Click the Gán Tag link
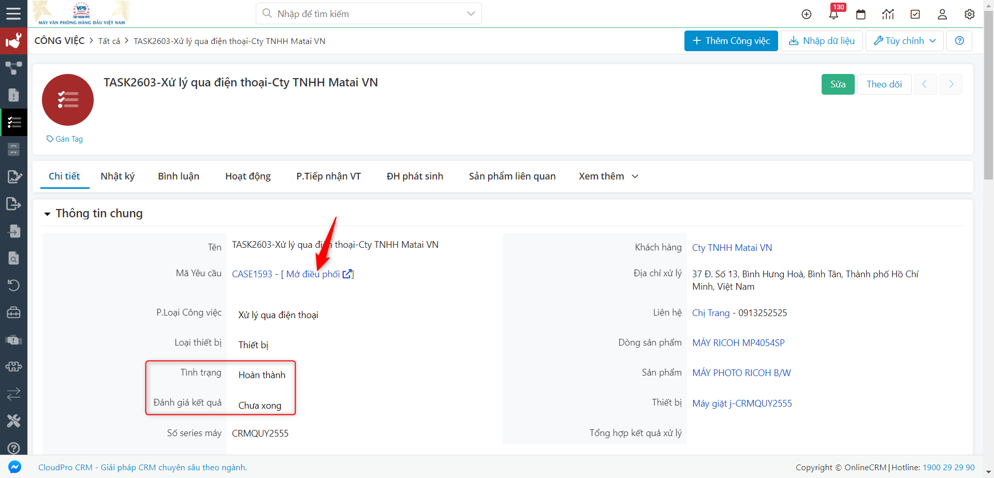Image resolution: width=994 pixels, height=478 pixels. [x=65, y=139]
